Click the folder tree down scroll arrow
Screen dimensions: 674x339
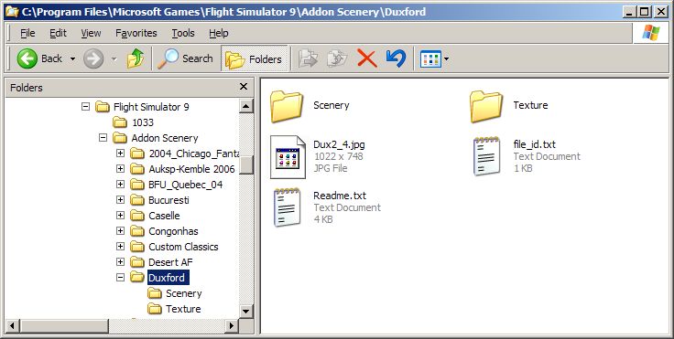[x=246, y=311]
